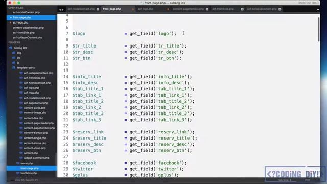Expand the img folder
This screenshot has width=327, height=184.
(x=14, y=53)
